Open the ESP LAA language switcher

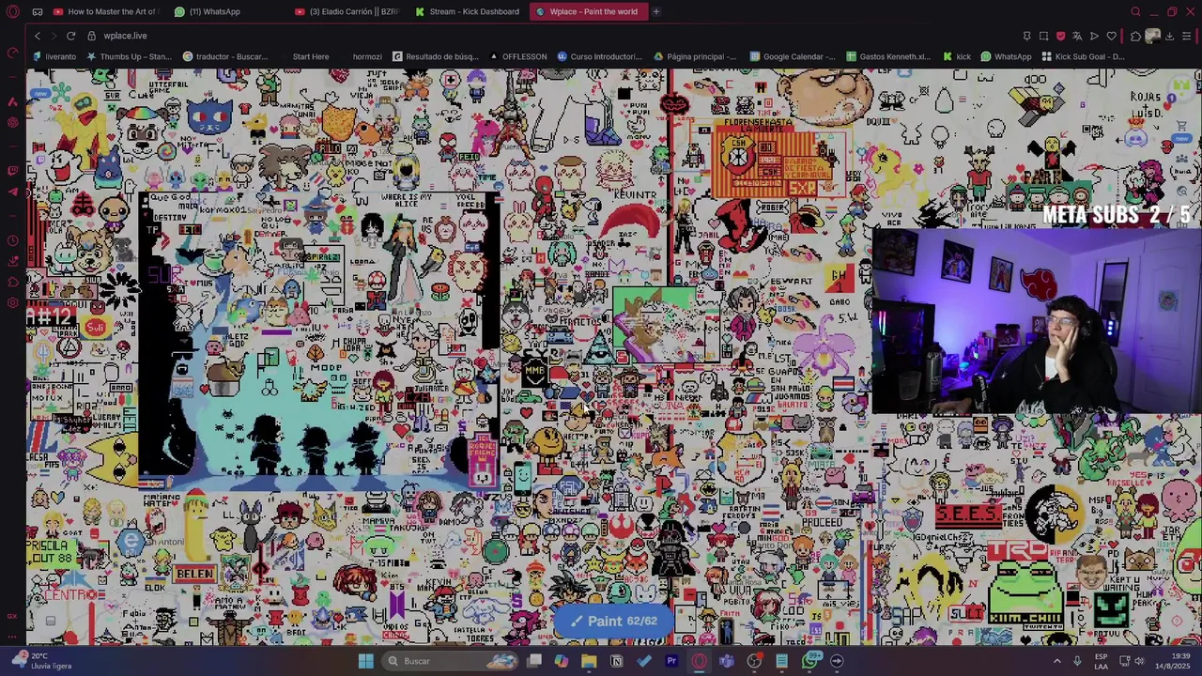coord(1102,661)
